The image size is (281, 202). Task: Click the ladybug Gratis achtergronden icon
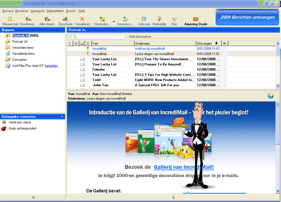(x=4, y=128)
